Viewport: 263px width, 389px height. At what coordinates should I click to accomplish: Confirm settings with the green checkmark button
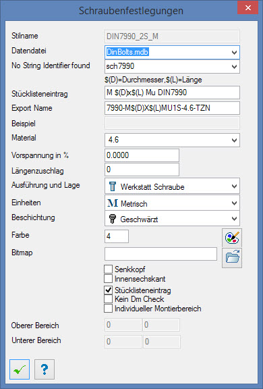click(x=20, y=369)
